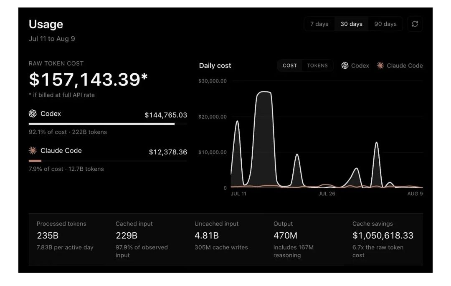451x286 pixels.
Task: Open the Cache savings stat card
Action: (x=383, y=239)
